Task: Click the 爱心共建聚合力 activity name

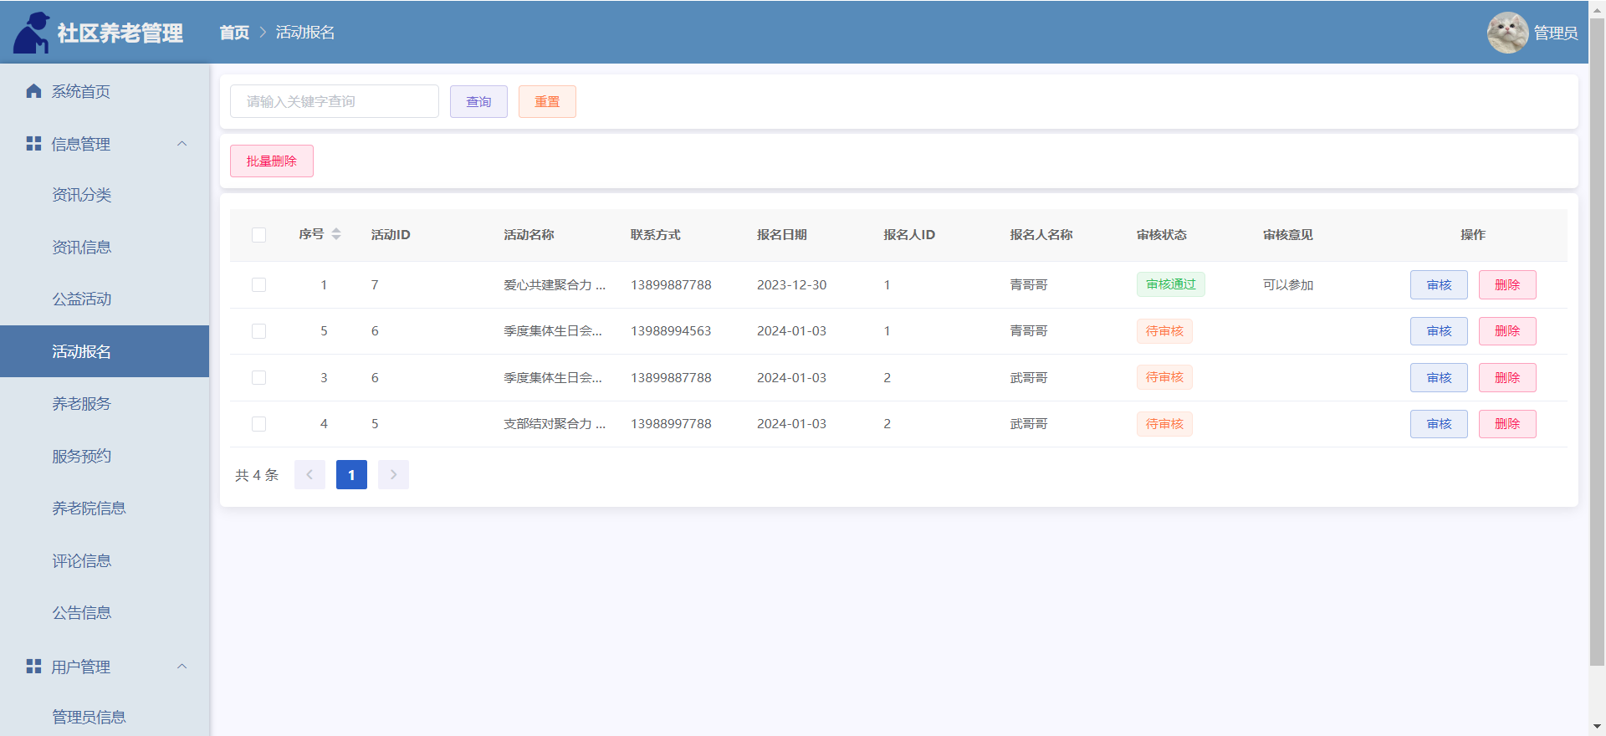Action: [555, 285]
